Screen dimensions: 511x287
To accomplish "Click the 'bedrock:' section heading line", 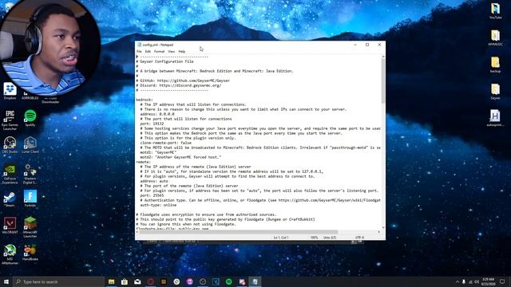I will 145,100.
